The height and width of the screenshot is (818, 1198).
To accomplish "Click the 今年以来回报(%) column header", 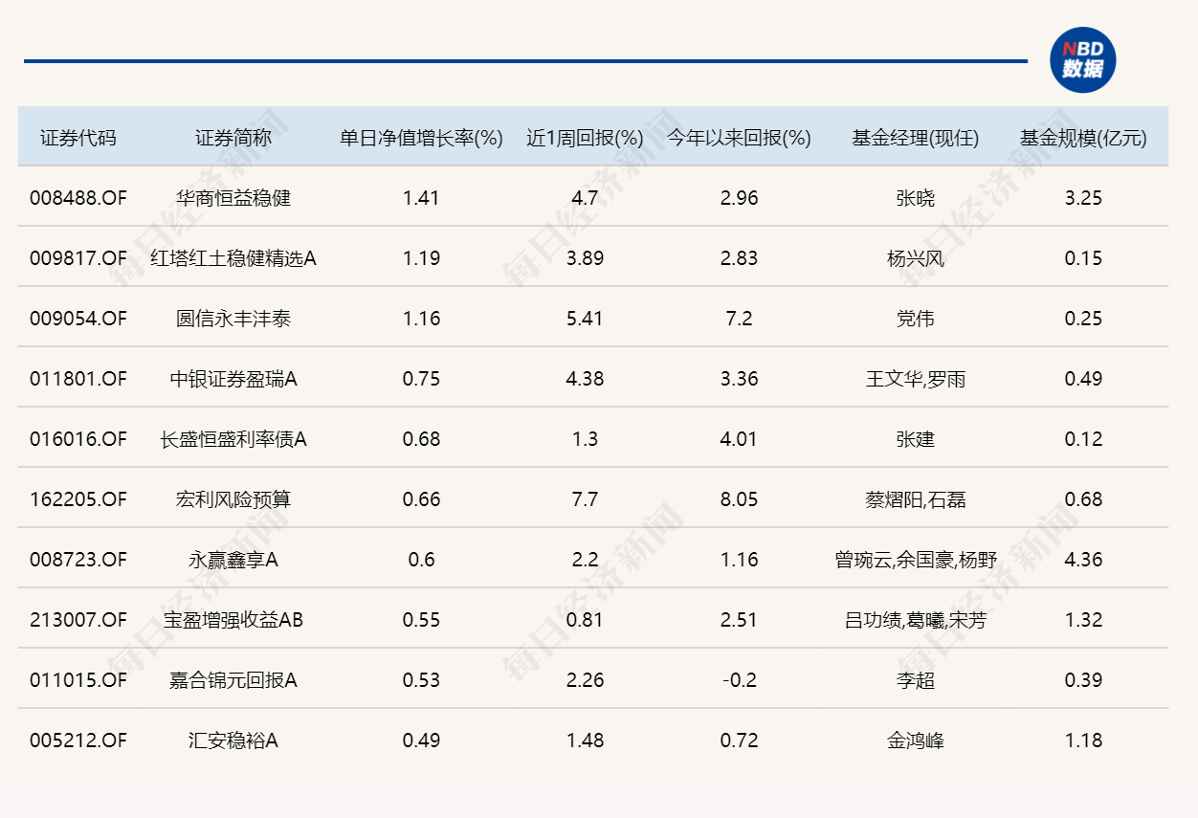I will click(739, 137).
